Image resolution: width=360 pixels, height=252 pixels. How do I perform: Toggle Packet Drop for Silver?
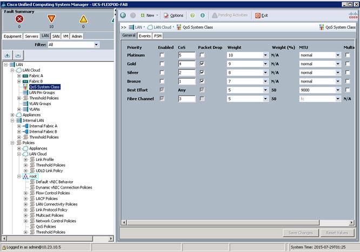tap(202, 73)
